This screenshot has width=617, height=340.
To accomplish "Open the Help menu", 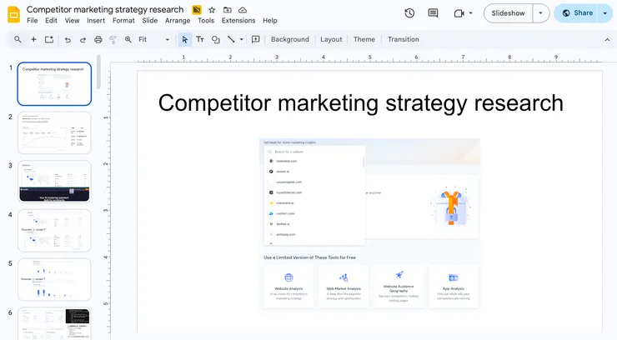I will 270,21.
